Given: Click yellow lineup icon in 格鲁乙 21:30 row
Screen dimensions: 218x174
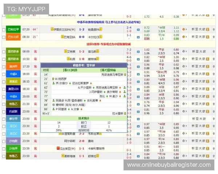Looking at the screenshot, I should [207, 104].
